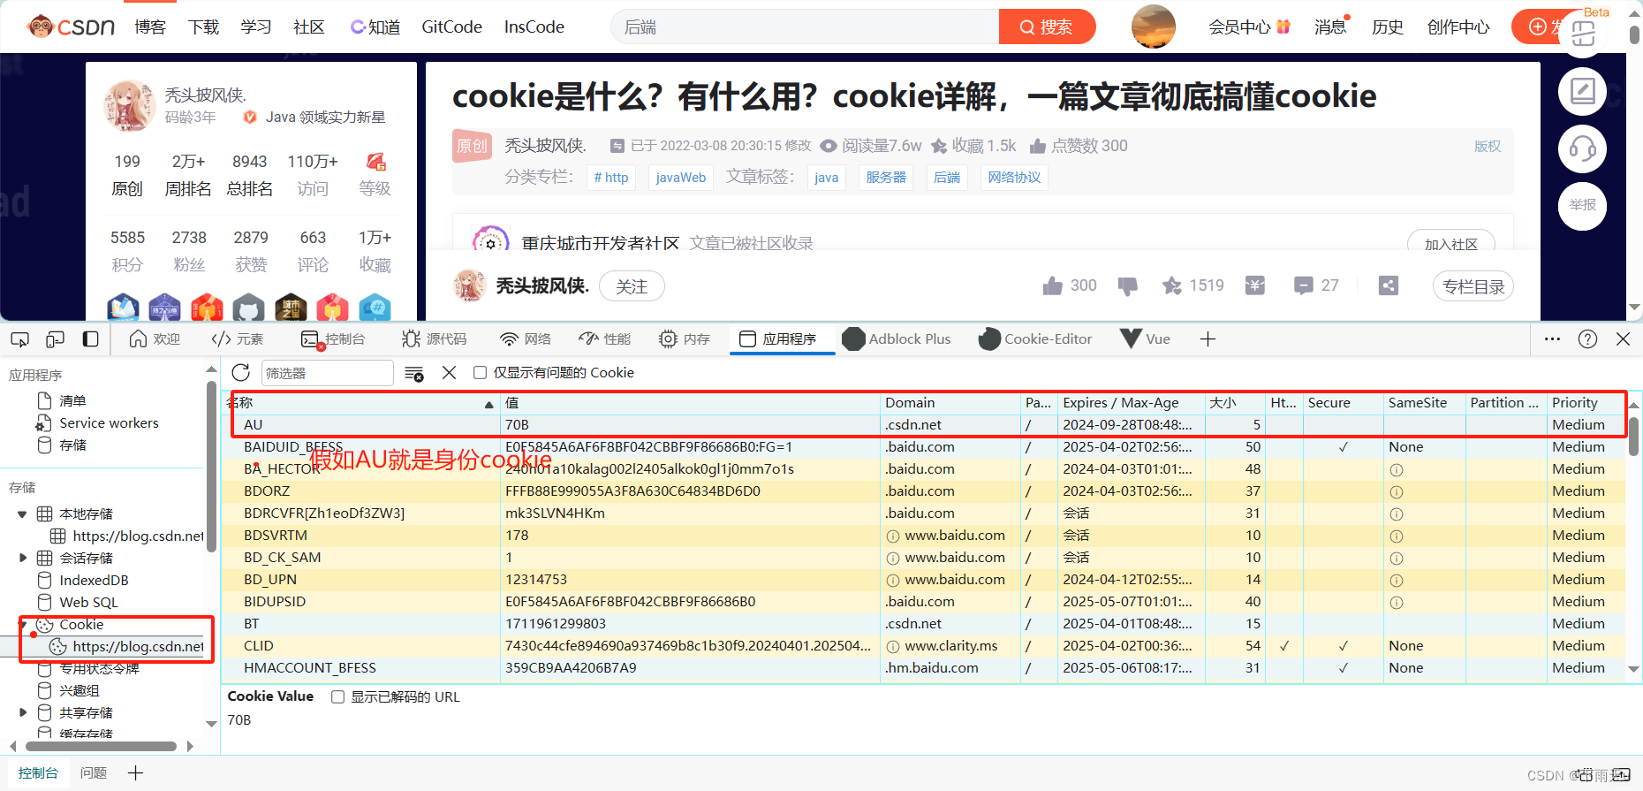This screenshot has width=1643, height=791.
Task: Click the edit note floating icon
Action: point(1582,91)
